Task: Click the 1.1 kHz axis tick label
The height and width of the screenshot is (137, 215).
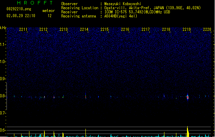Action: 3,45
